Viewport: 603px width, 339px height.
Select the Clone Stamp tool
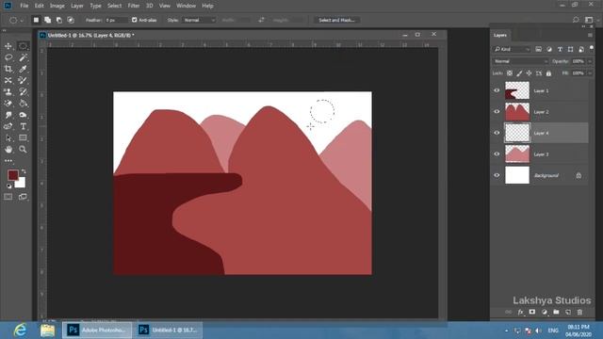click(8, 92)
